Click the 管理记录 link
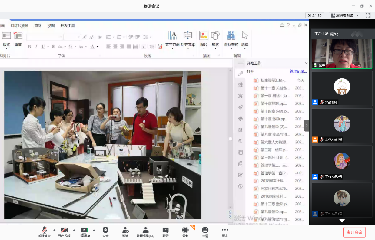The image size is (375, 240). (298, 72)
